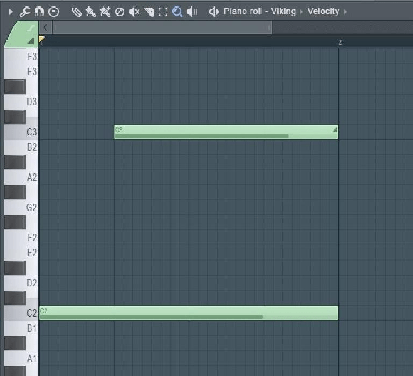Open the wrench tools menu
This screenshot has height=376, width=413.
[25, 12]
